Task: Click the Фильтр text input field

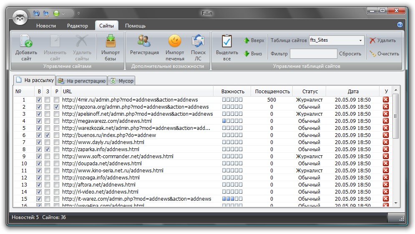Action: point(313,54)
